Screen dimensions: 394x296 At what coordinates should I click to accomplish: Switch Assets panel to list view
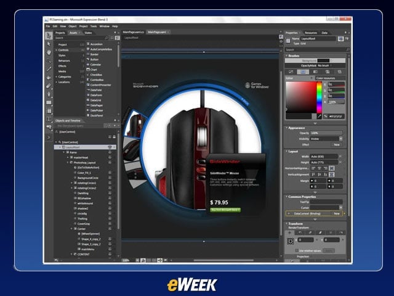point(117,38)
